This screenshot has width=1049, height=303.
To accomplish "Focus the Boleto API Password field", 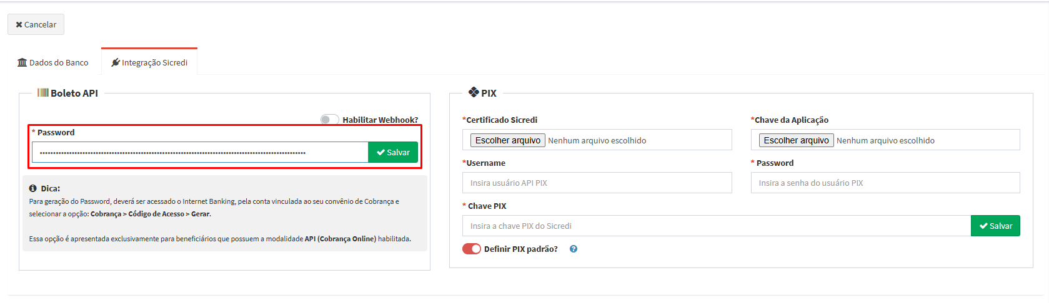I will [x=200, y=152].
